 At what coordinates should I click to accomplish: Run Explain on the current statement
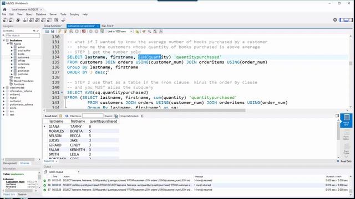(x=71, y=32)
